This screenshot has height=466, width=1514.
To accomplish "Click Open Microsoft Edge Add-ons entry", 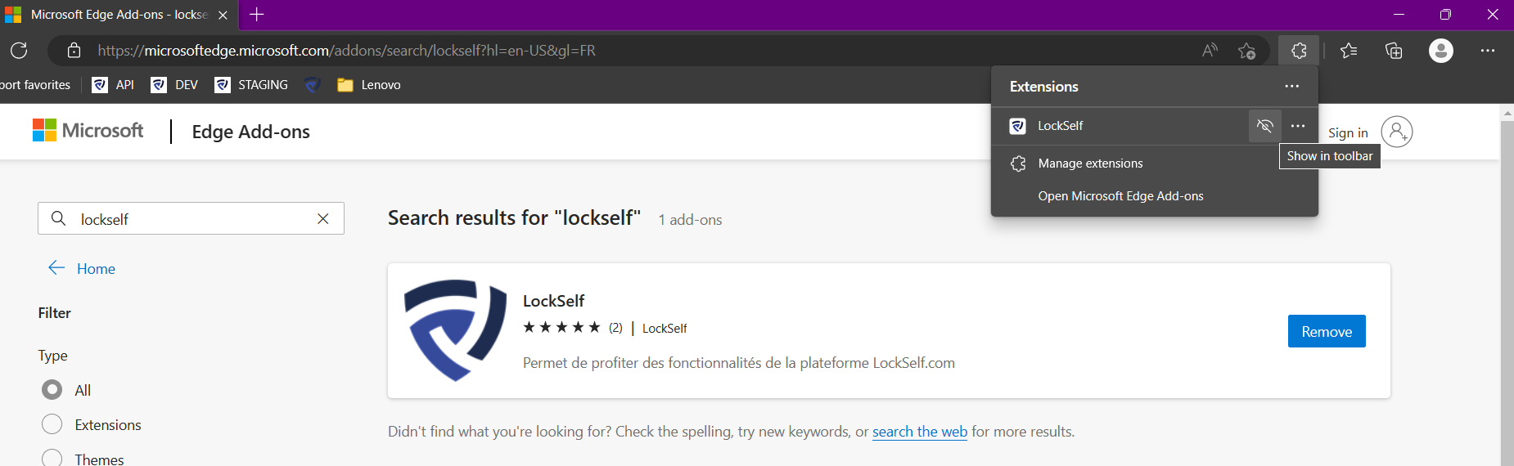I will pos(1120,196).
